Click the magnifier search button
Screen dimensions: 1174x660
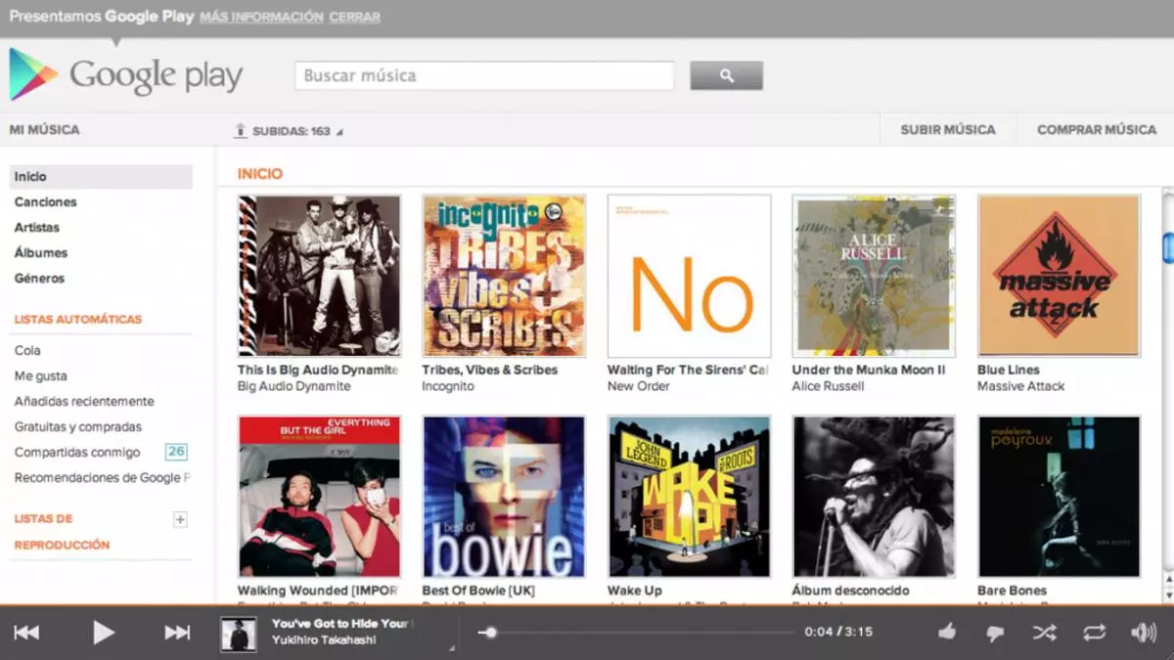pyautogui.click(x=726, y=75)
